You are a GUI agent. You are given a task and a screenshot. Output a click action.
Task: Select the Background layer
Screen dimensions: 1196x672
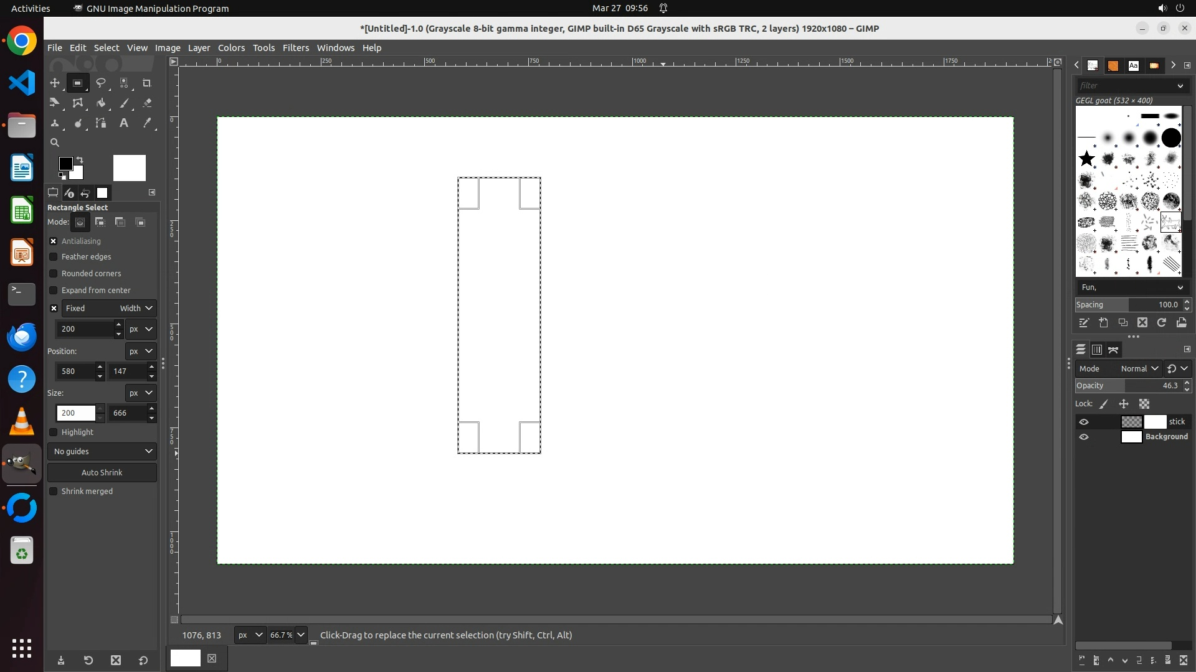[x=1166, y=437]
